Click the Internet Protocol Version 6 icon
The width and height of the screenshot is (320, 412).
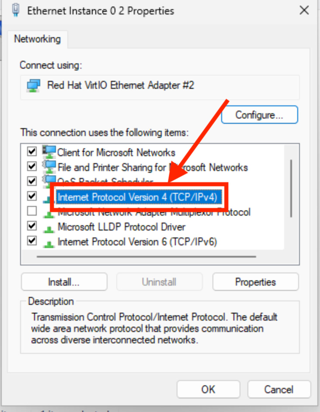click(x=49, y=241)
